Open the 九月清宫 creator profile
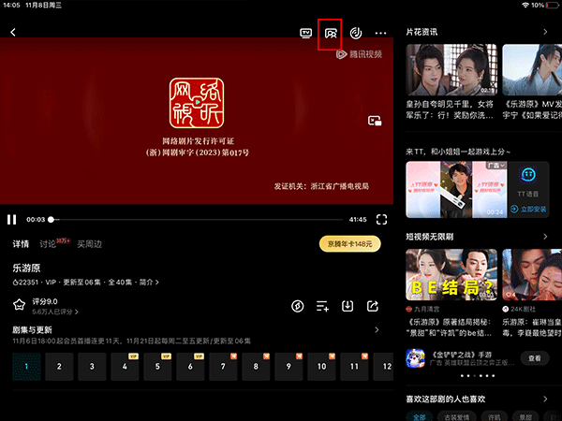 tap(422, 309)
